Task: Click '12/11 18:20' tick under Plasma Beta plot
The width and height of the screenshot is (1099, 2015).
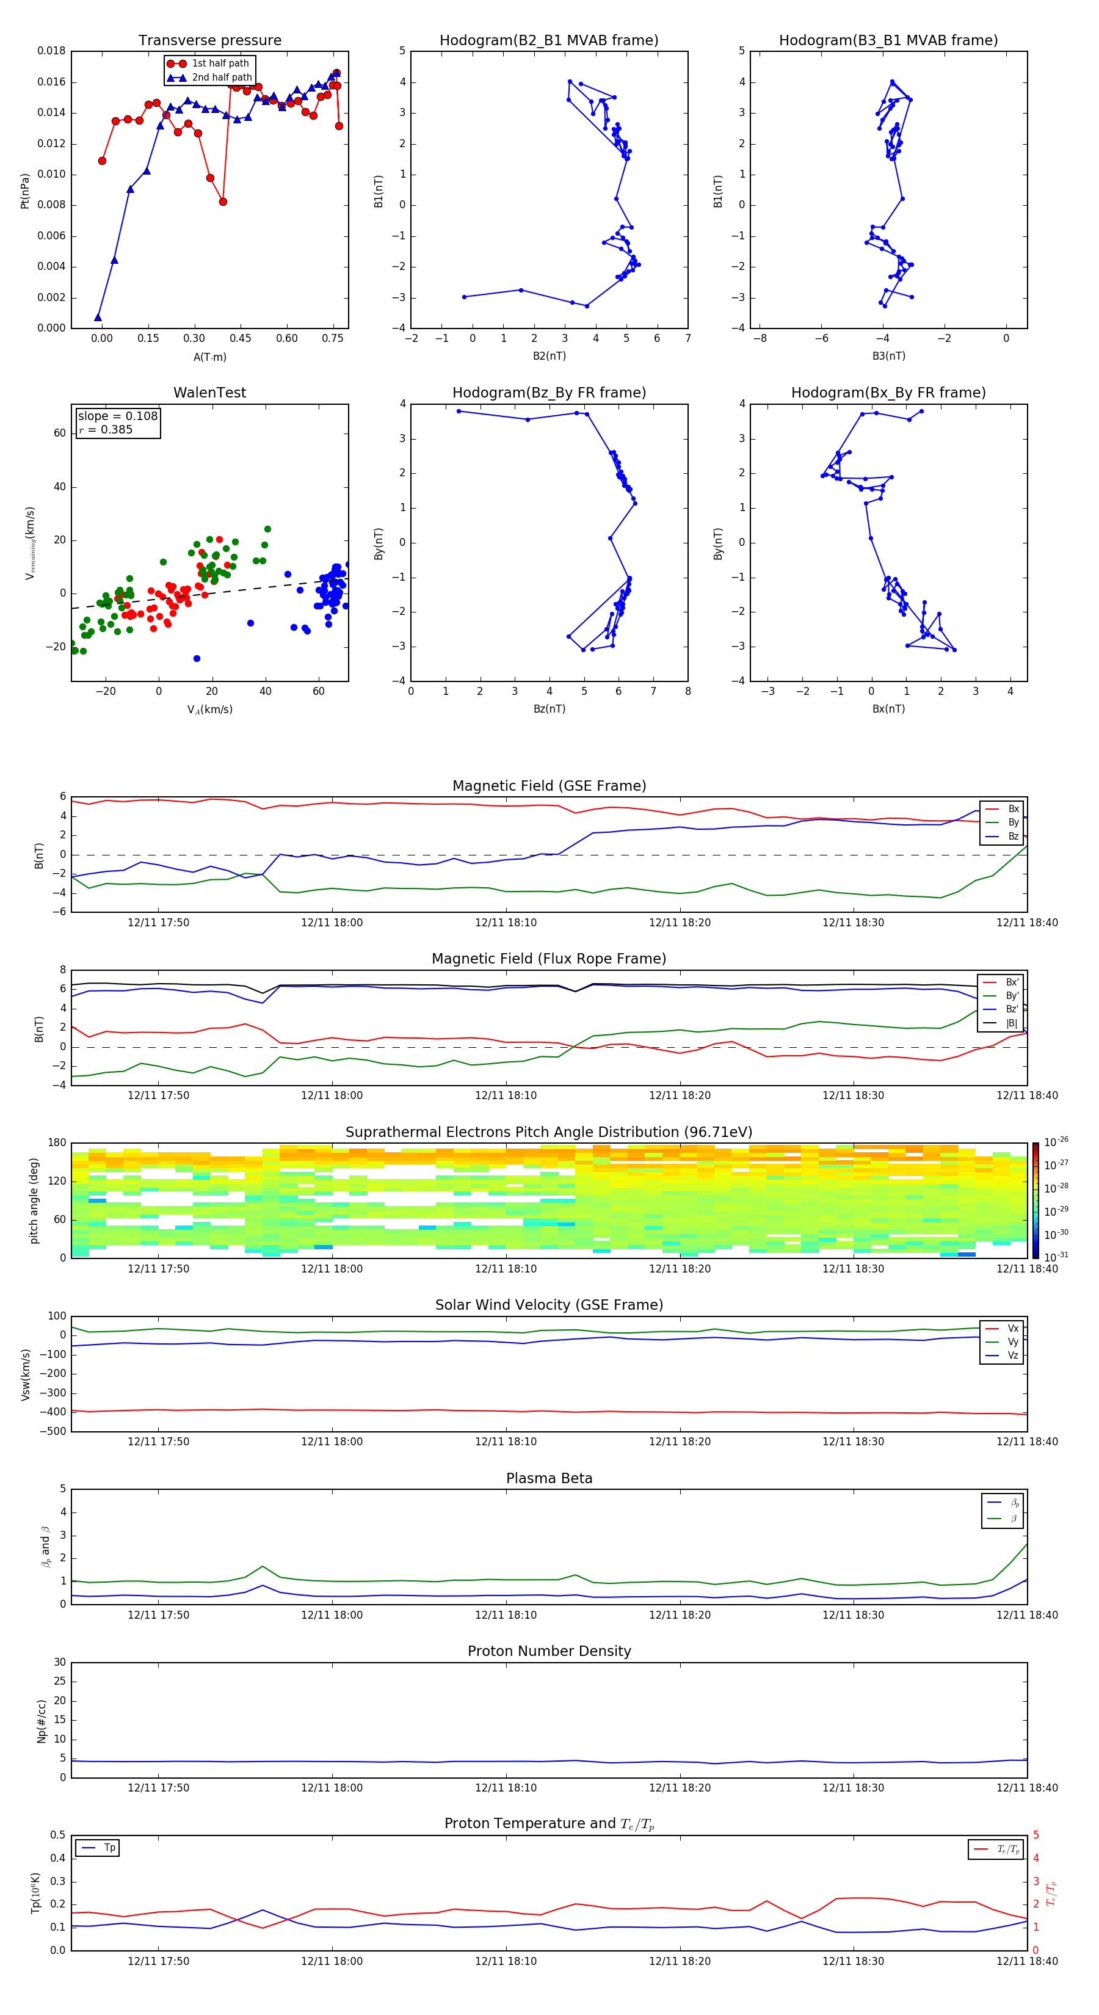Action: click(x=680, y=1614)
